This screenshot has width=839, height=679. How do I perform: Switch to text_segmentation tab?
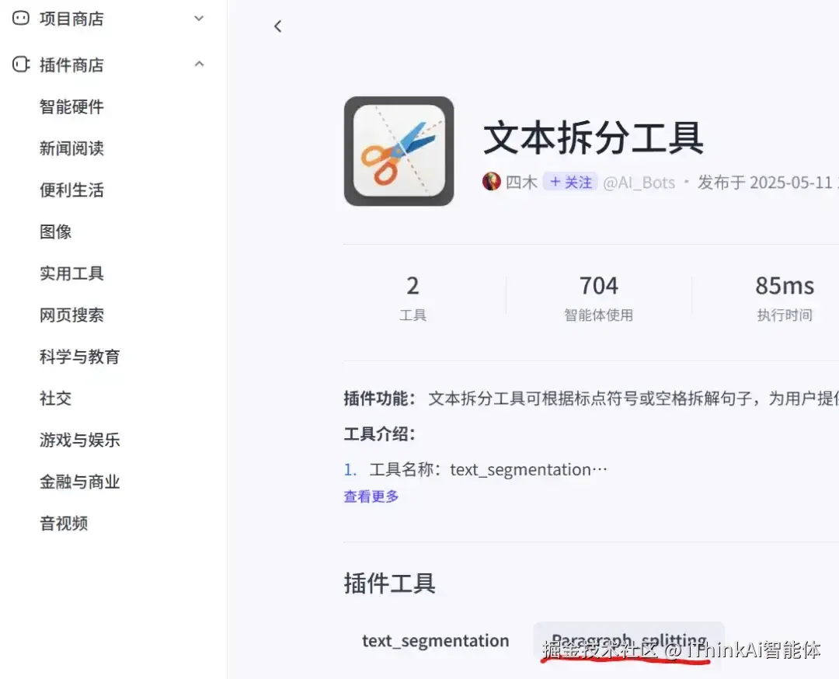(x=436, y=640)
